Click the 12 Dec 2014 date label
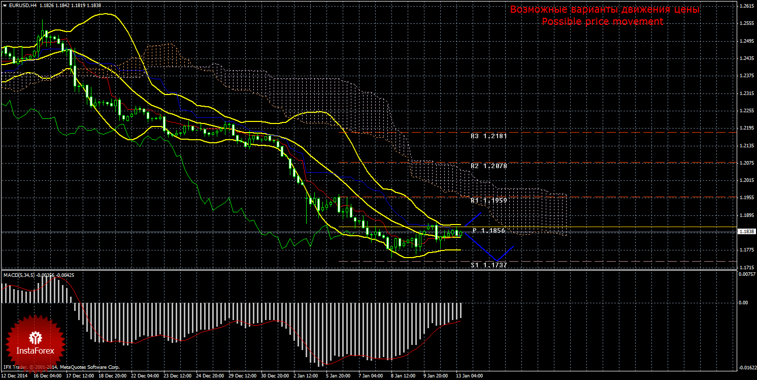757x380 pixels. point(15,376)
